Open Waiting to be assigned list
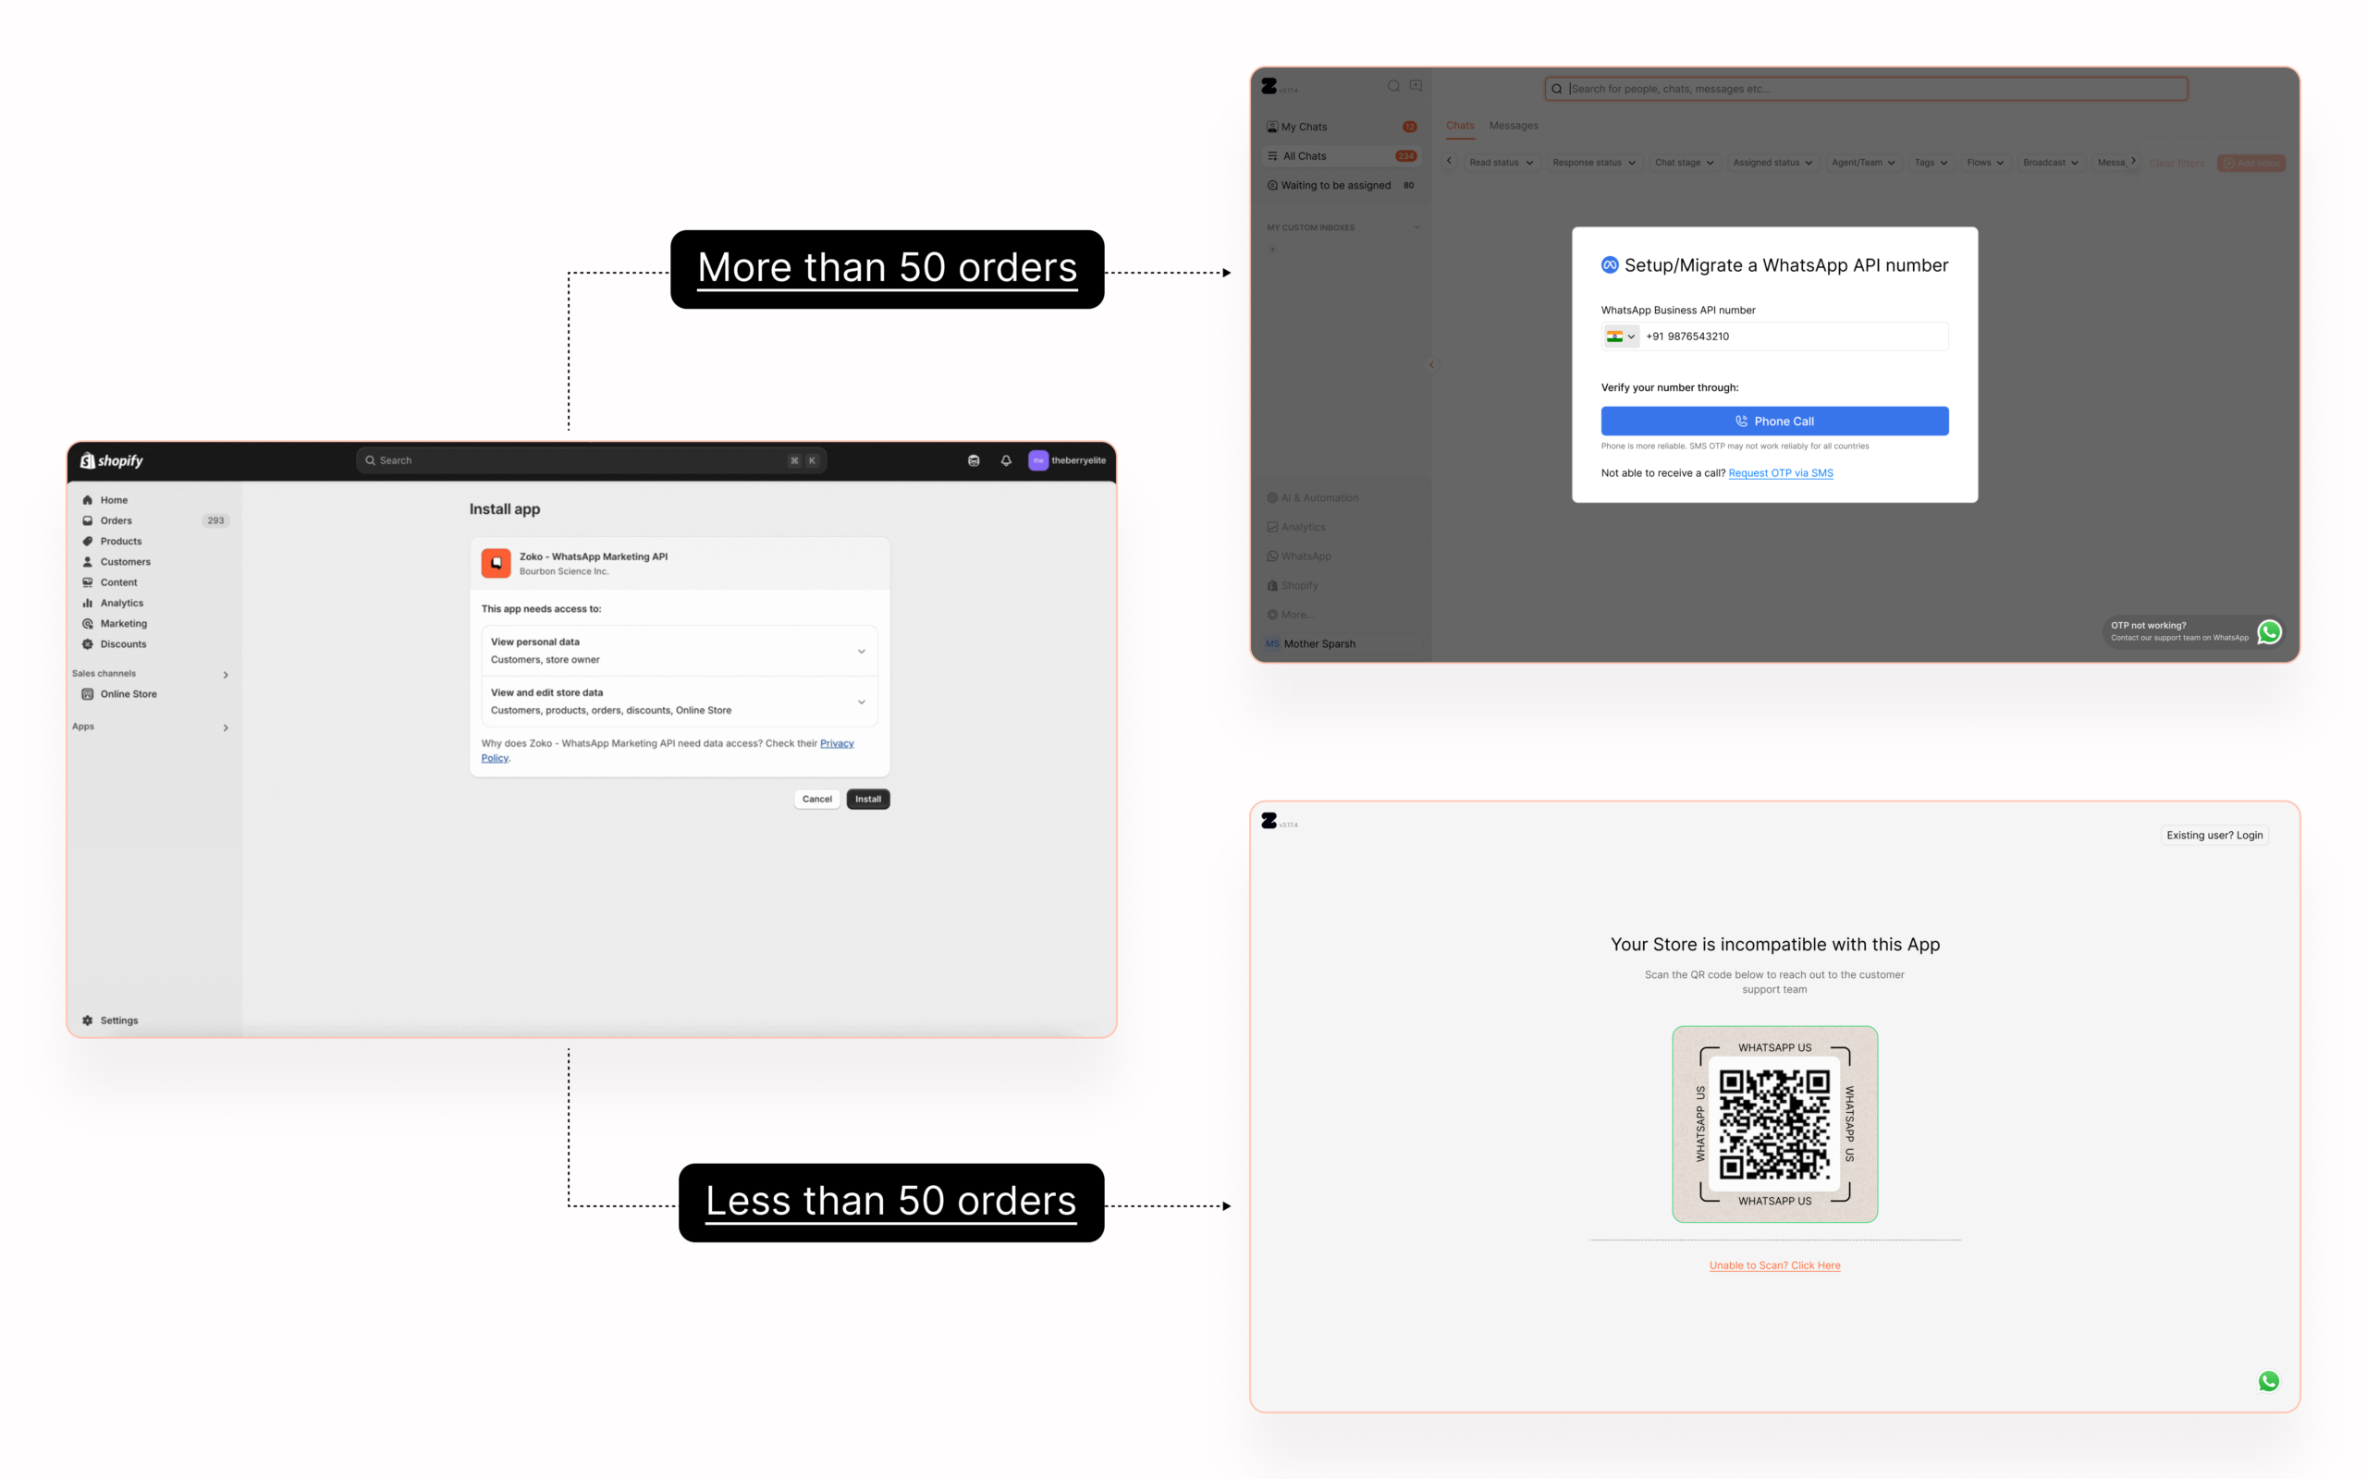The width and height of the screenshot is (2367, 1479). point(1342,186)
